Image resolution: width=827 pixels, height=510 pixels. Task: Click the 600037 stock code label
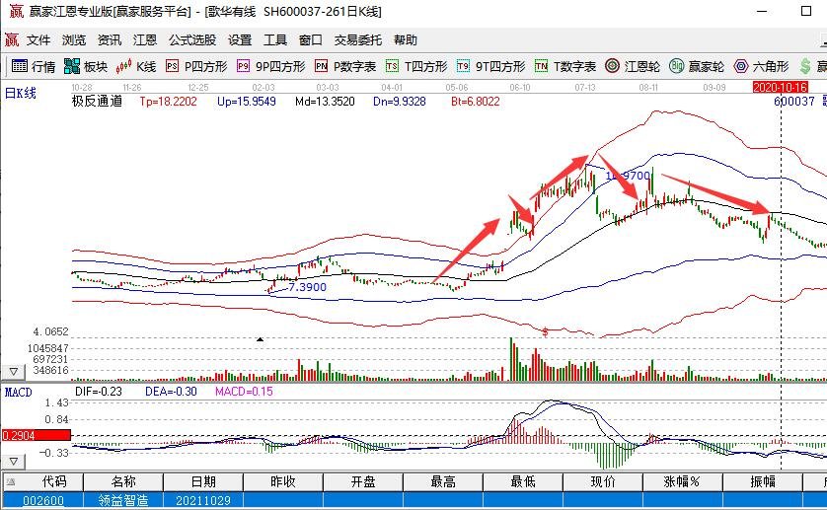[793, 102]
